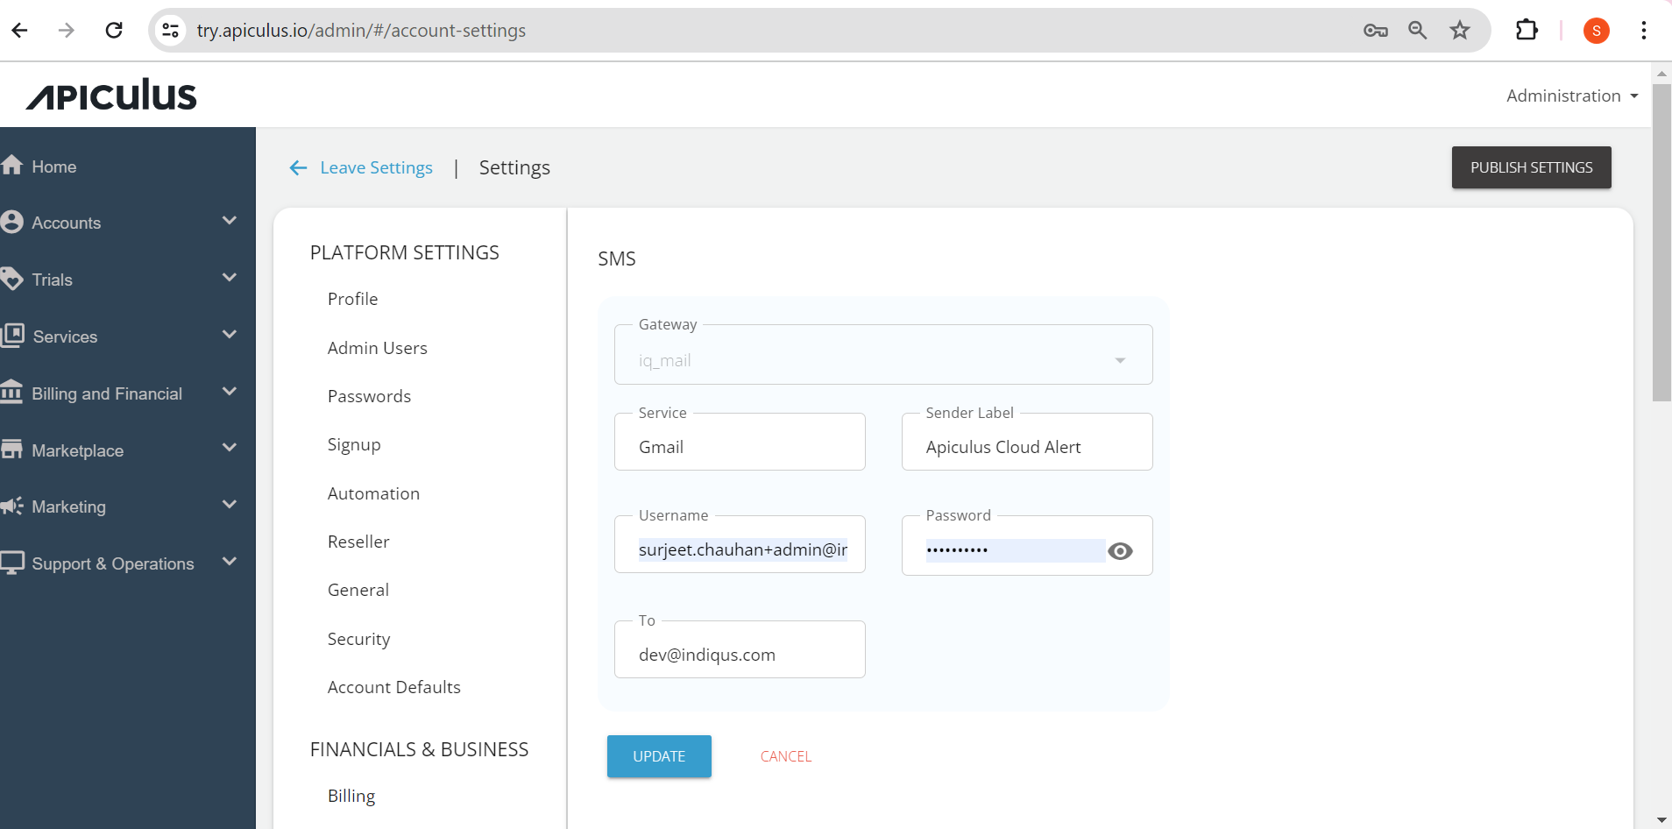The height and width of the screenshot is (829, 1672).
Task: Switch to the Security settings tab
Action: coord(358,638)
